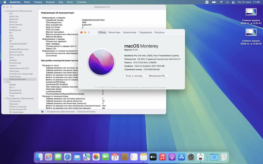Open Launchpad in the Dock
263x164 pixels.
point(48,157)
